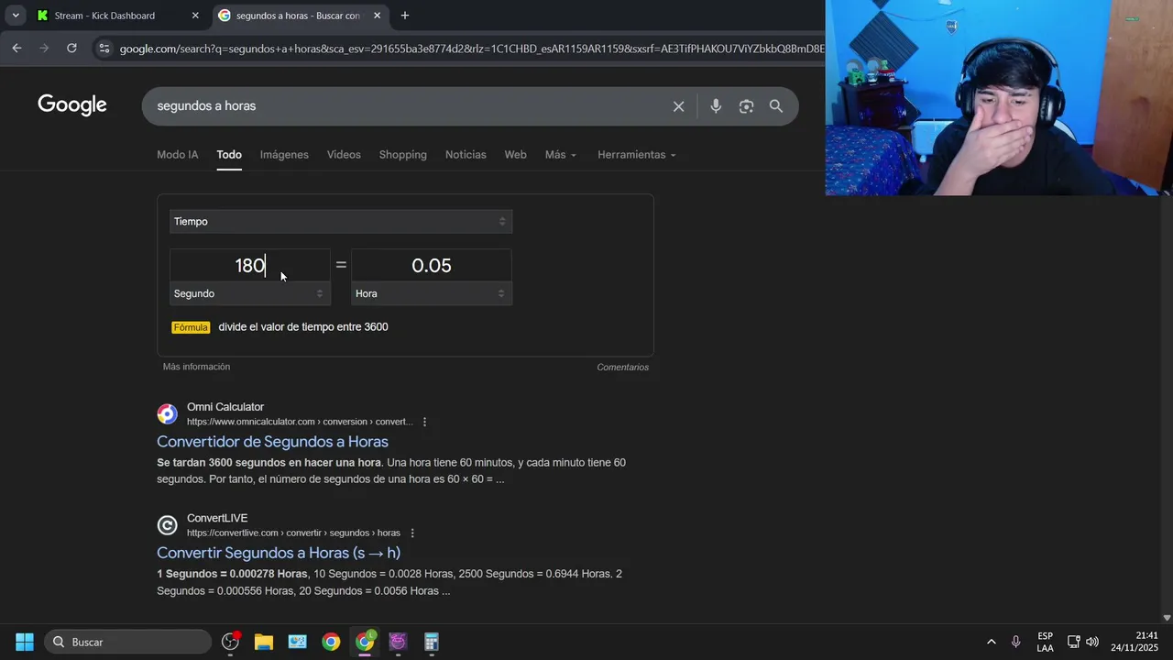The image size is (1173, 660).
Task: Open the Calculator app in taskbar
Action: click(x=432, y=642)
